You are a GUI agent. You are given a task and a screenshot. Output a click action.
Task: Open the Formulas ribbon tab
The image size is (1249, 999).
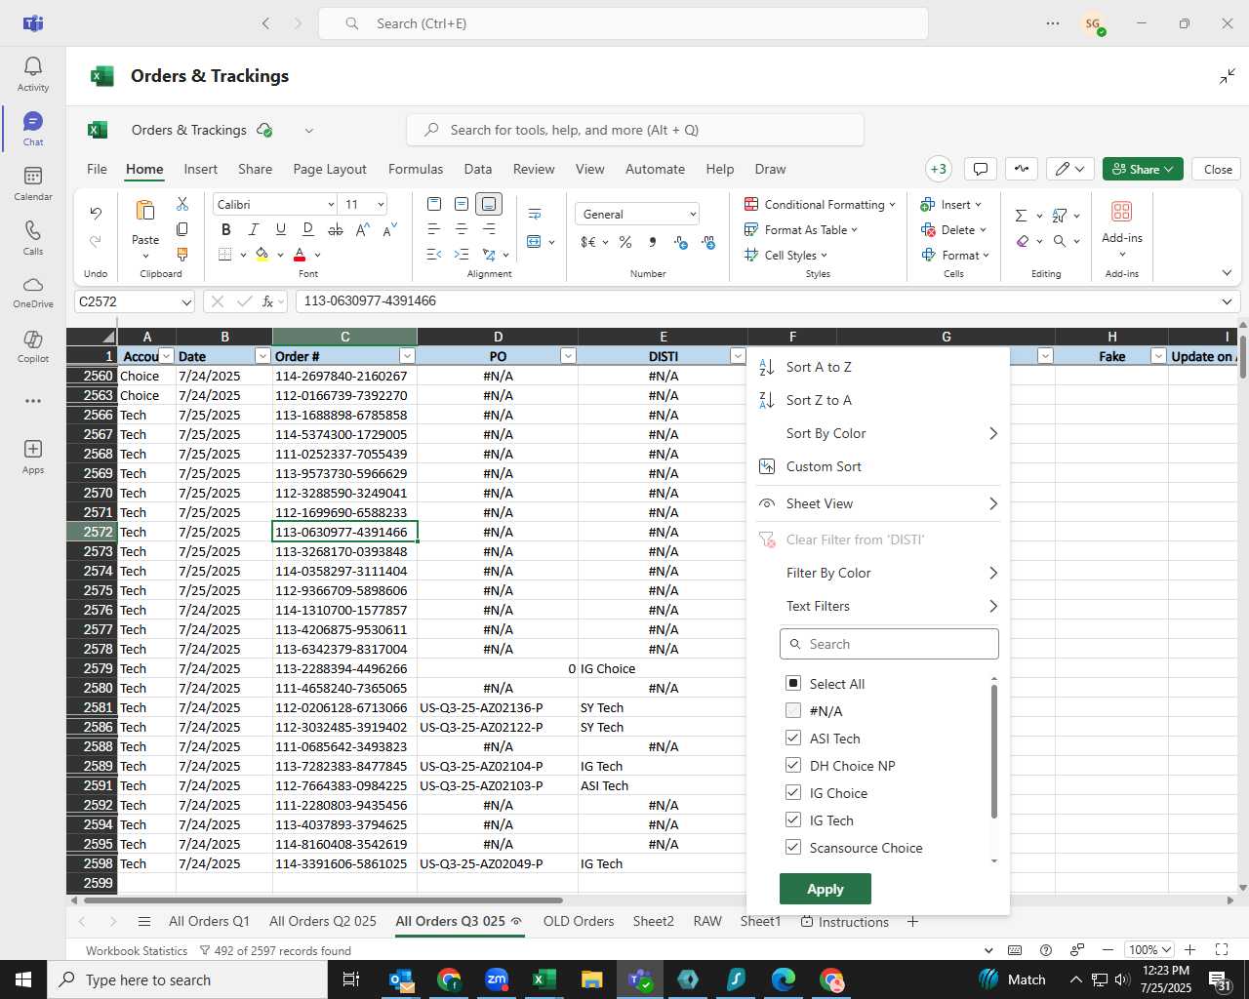(x=416, y=169)
